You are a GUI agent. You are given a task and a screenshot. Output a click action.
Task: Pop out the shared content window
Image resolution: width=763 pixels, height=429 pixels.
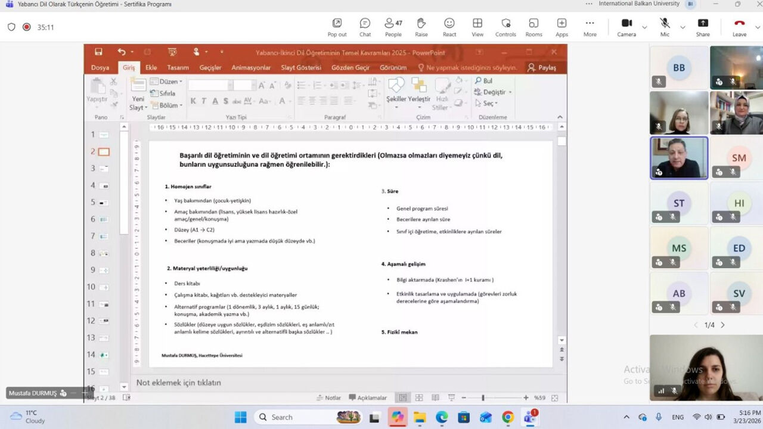click(x=337, y=27)
